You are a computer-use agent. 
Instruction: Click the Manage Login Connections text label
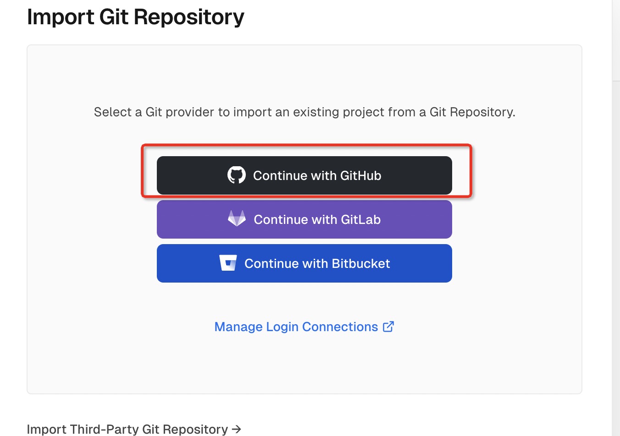[x=296, y=327]
